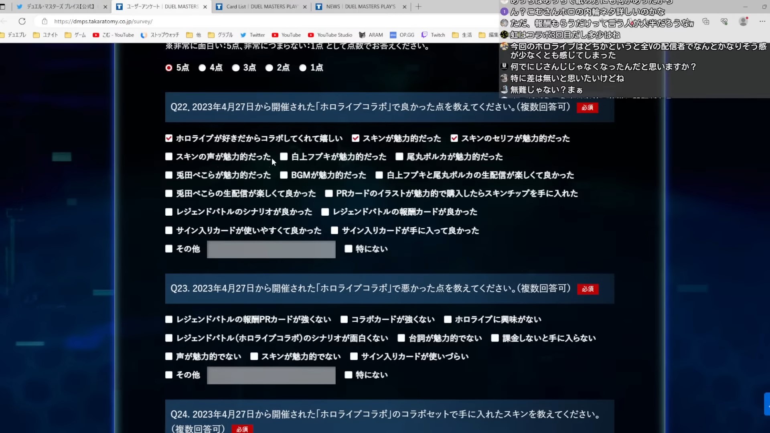The image size is (770, 433).
Task: Open the ARAM bookmark
Action: pos(371,35)
